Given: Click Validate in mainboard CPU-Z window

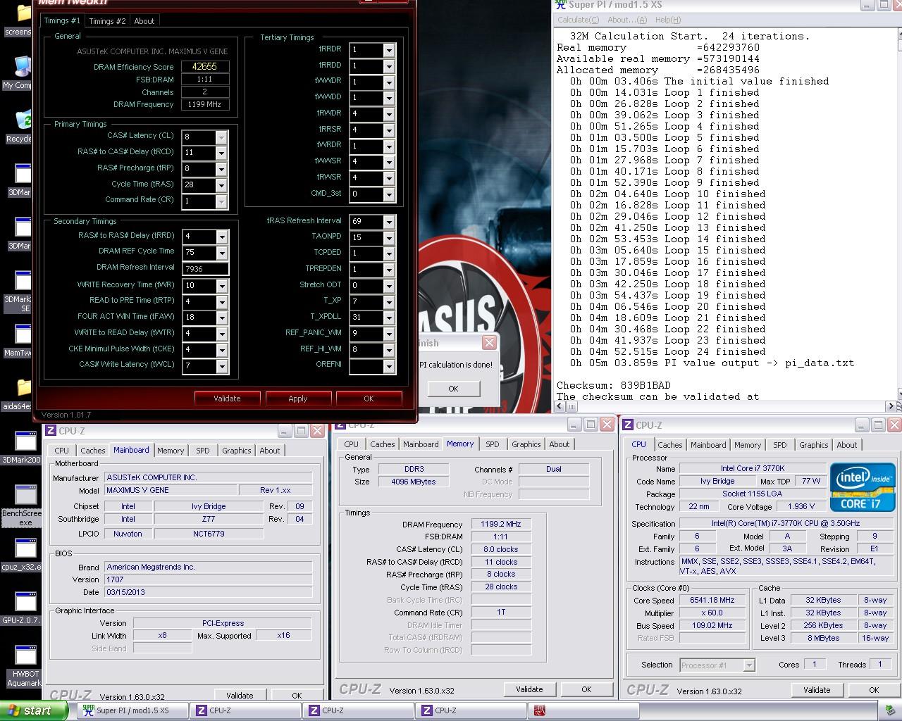Looking at the screenshot, I should [x=240, y=696].
